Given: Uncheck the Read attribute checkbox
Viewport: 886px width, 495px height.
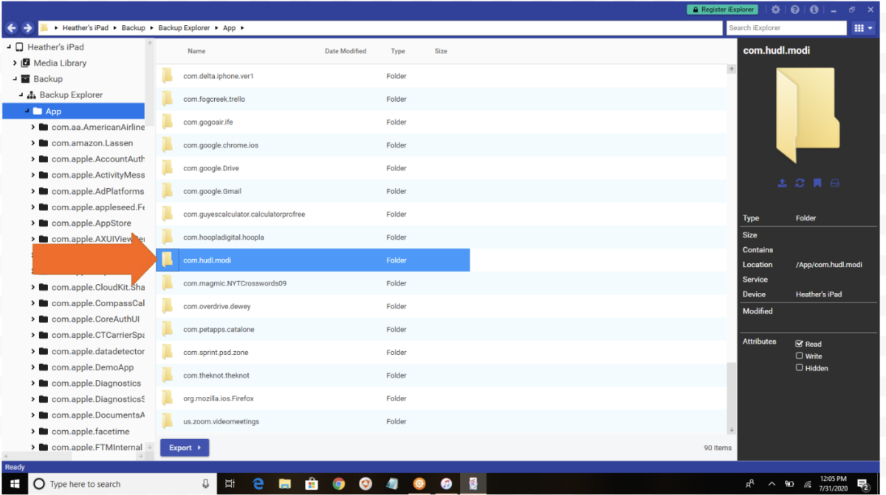Looking at the screenshot, I should click(798, 343).
